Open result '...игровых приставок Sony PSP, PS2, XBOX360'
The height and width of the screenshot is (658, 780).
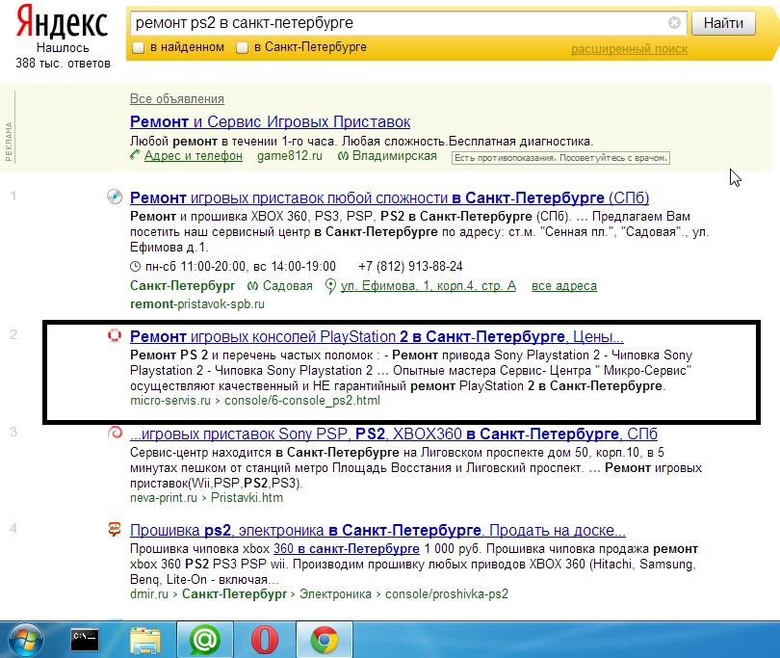pos(394,434)
